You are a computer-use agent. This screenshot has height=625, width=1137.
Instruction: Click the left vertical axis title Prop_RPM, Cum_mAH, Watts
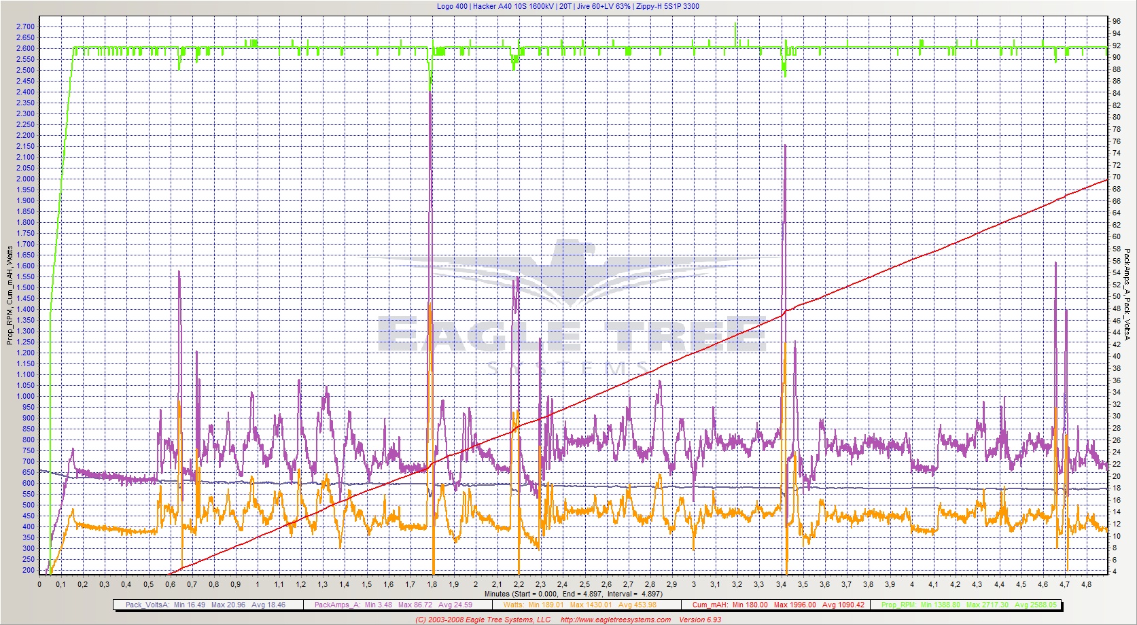point(10,295)
